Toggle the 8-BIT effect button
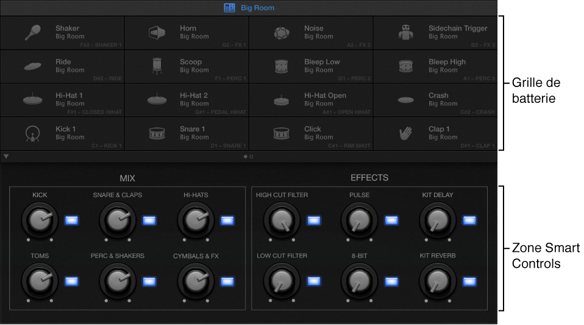The image size is (584, 325). (x=391, y=282)
